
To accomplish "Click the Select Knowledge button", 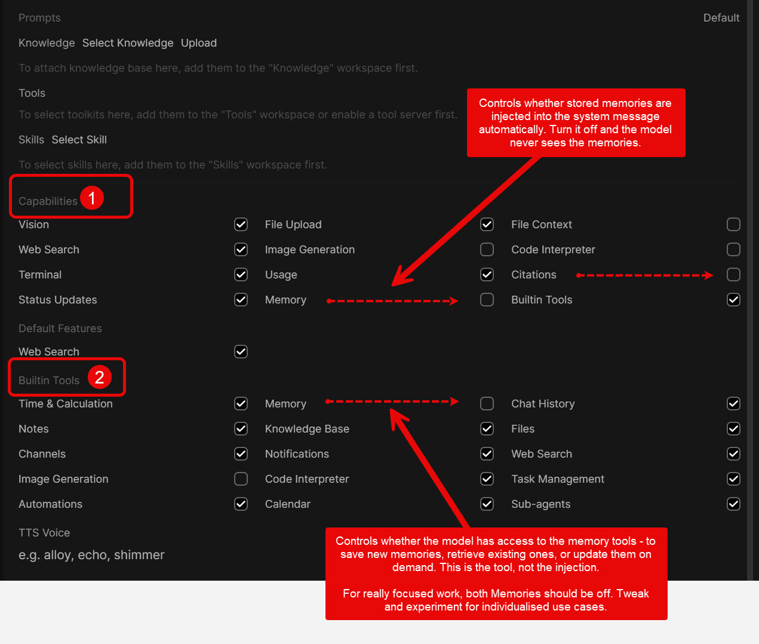I will 128,43.
